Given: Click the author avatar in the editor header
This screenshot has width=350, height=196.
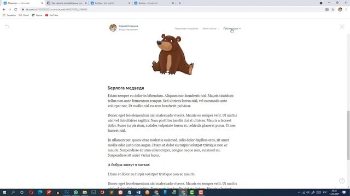Looking at the screenshot, I should coord(113,28).
